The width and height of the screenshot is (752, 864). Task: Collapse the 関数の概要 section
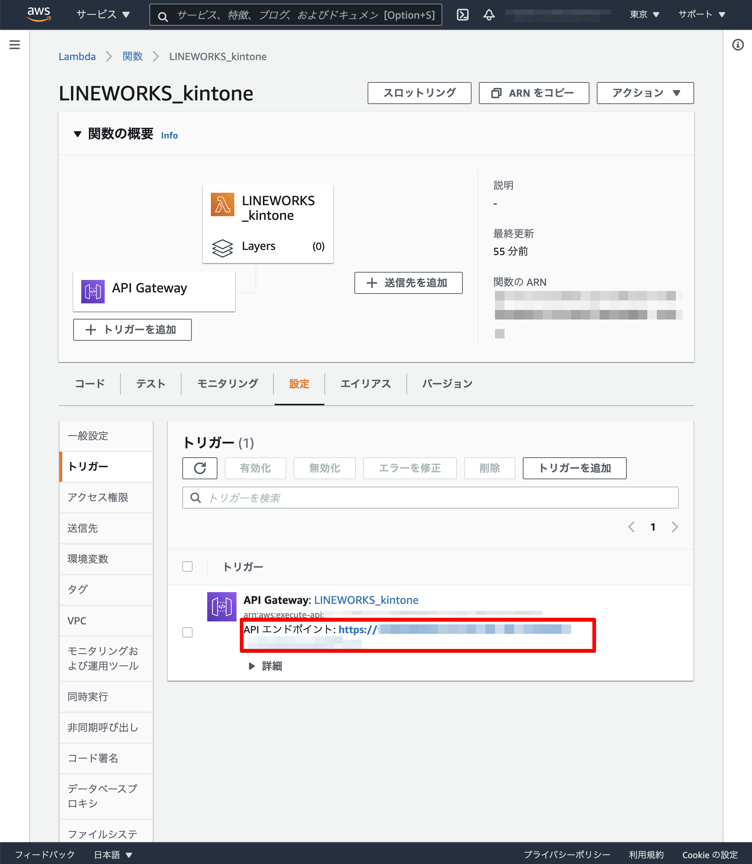click(x=77, y=134)
